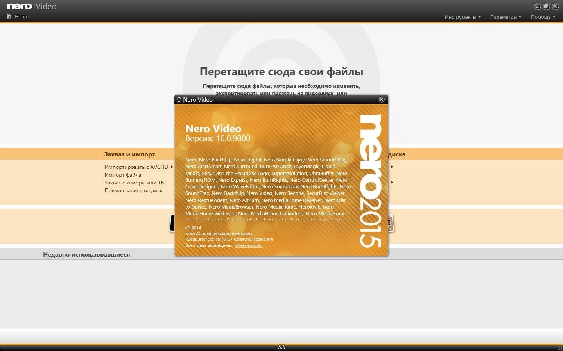
Task: Click the nero Video logo in title bar
Action: pos(32,6)
